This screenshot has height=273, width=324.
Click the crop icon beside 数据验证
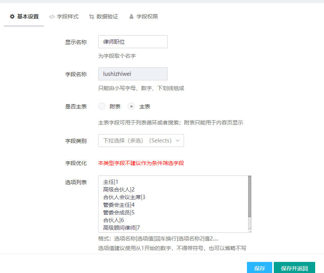click(x=92, y=17)
